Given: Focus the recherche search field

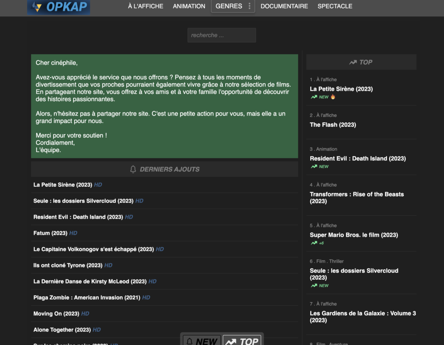Looking at the screenshot, I should click(222, 35).
